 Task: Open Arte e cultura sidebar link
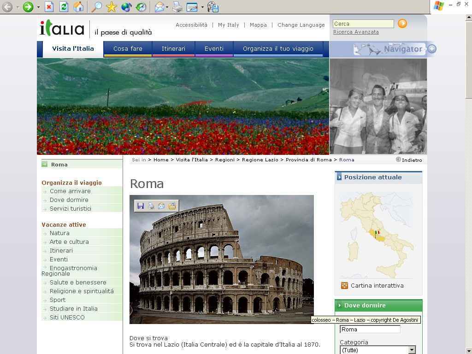tap(69, 242)
